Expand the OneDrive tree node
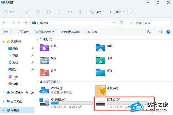173x115 pixels. [x=3, y=93]
